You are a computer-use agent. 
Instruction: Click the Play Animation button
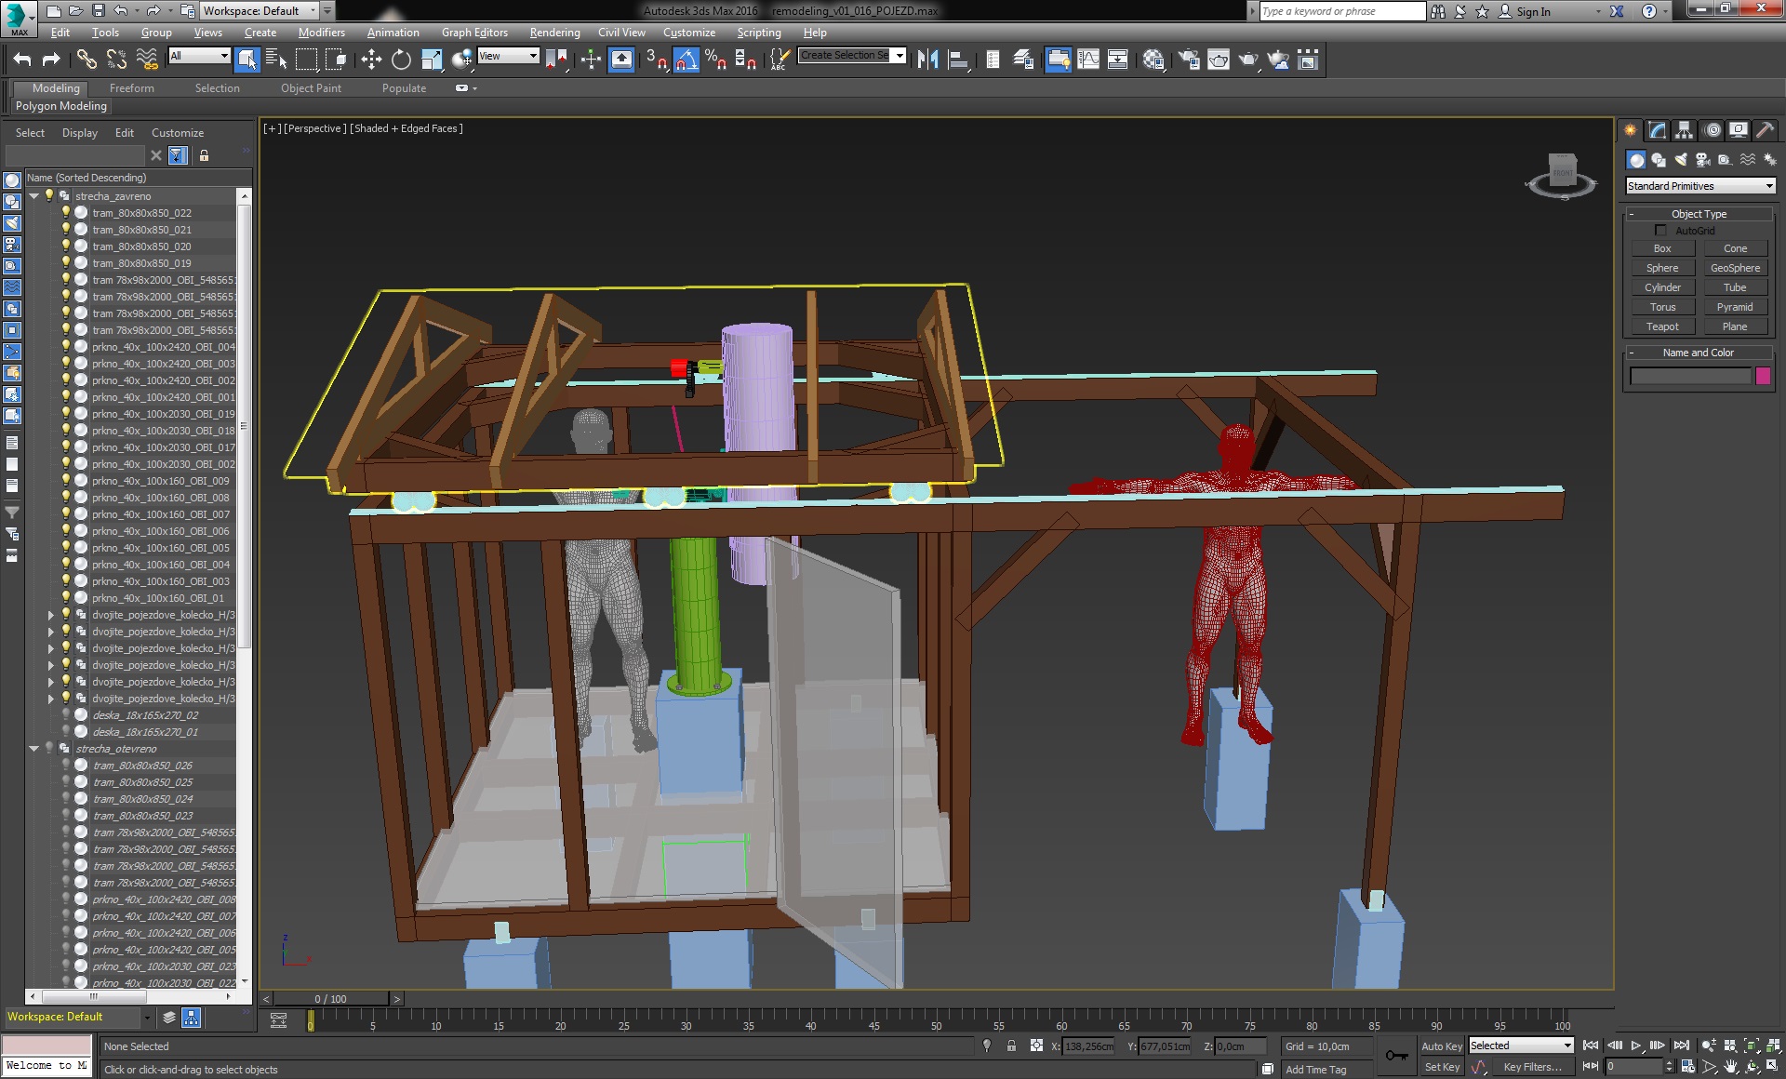point(1636,1046)
